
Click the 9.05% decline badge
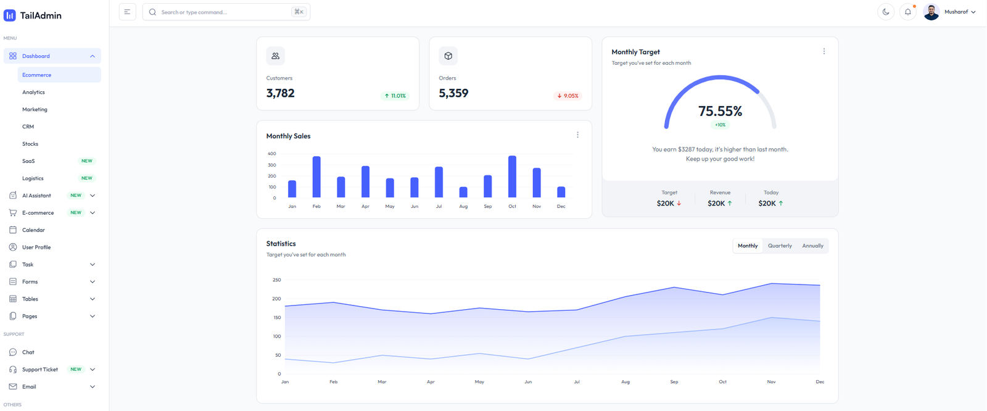(568, 96)
